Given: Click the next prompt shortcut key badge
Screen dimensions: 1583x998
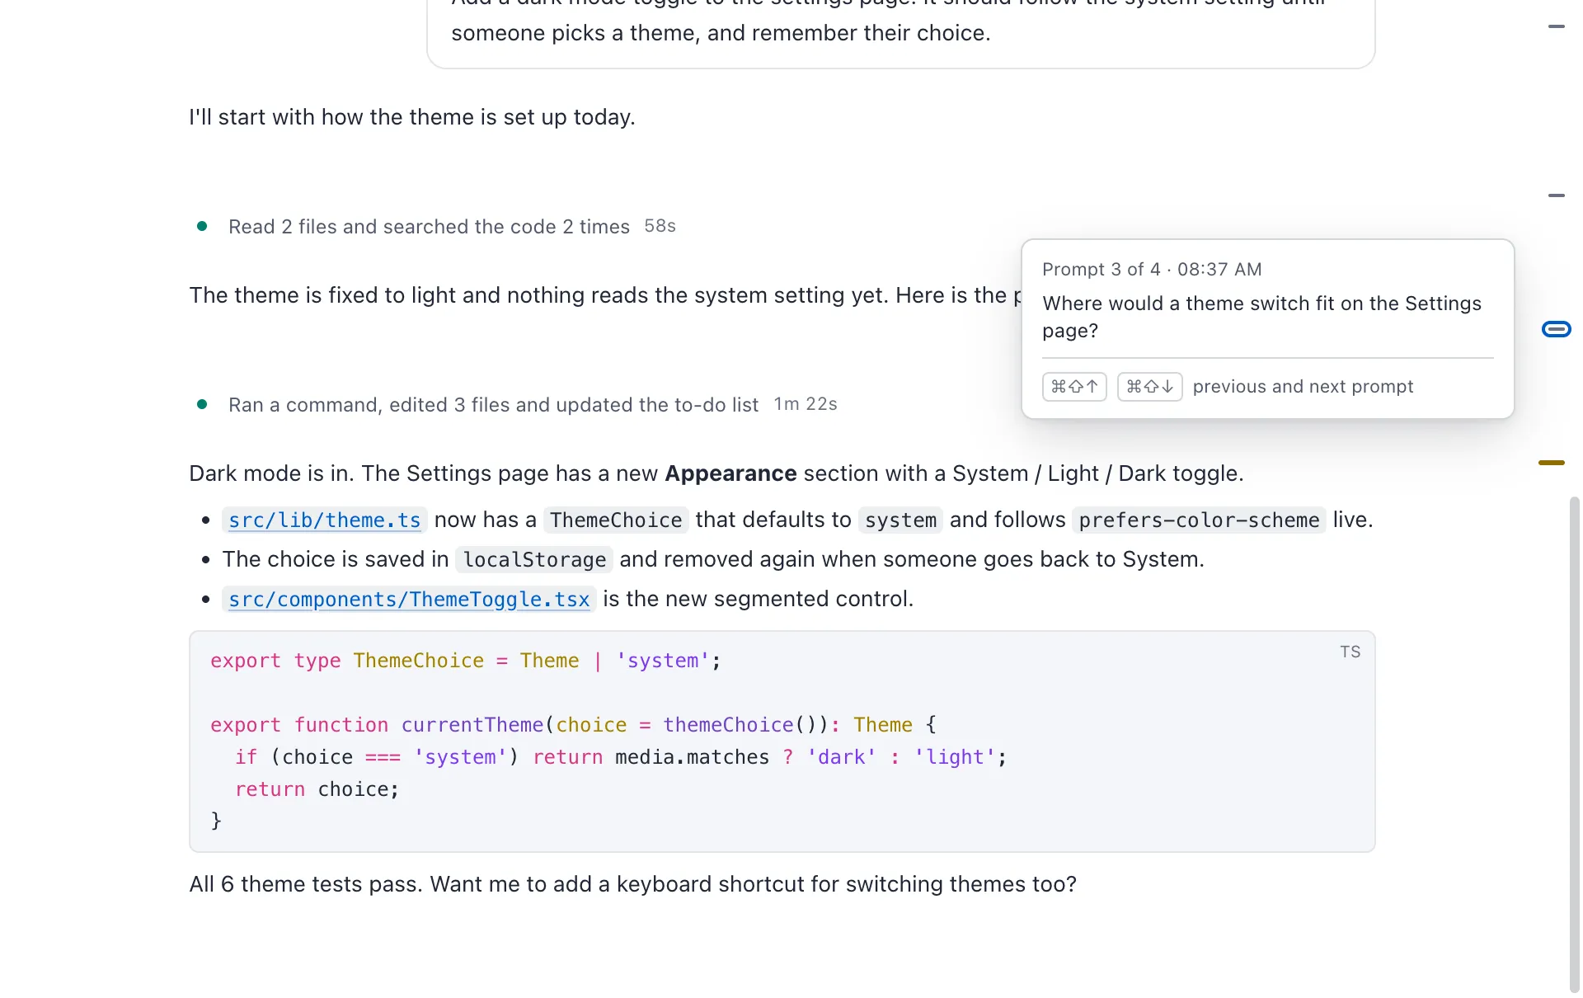Looking at the screenshot, I should [x=1149, y=387].
